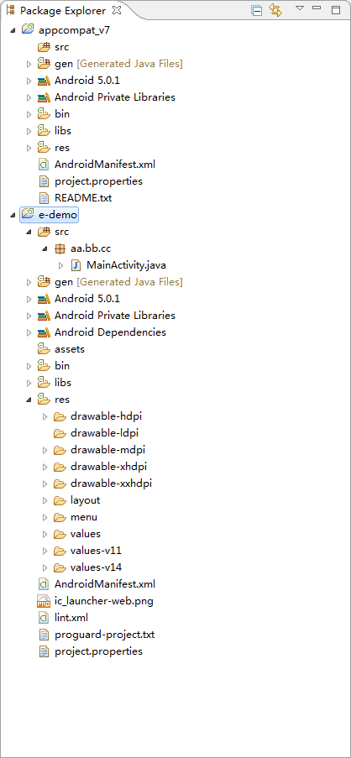Click the aa.bb.cc package icon

(60, 248)
